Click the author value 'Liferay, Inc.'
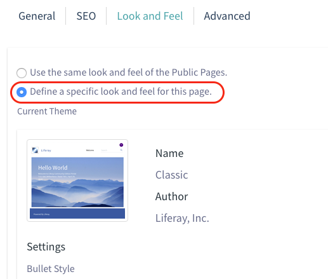328x279 pixels. click(182, 218)
